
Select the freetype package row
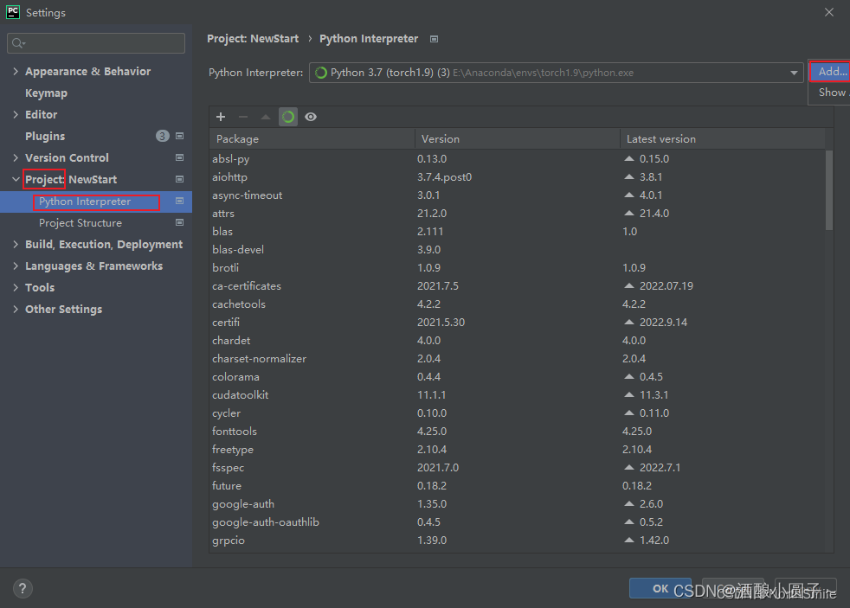(x=517, y=450)
